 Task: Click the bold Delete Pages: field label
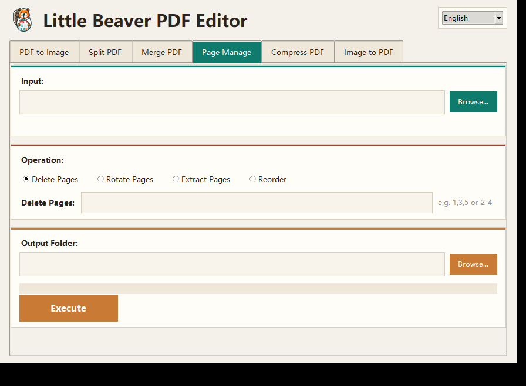pyautogui.click(x=48, y=203)
